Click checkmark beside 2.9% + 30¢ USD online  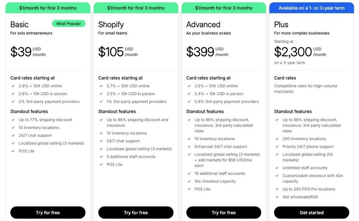point(13,86)
